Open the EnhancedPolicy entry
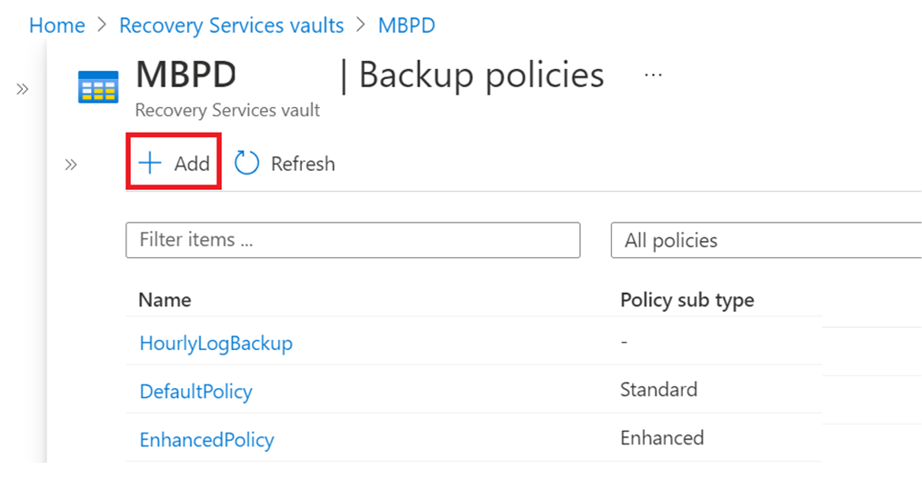 (x=206, y=440)
